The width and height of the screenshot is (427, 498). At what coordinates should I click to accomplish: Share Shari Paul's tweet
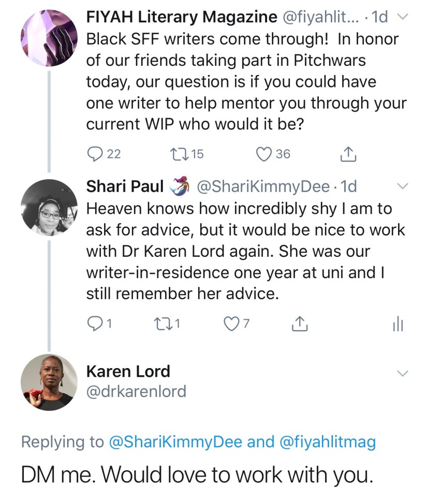click(298, 324)
